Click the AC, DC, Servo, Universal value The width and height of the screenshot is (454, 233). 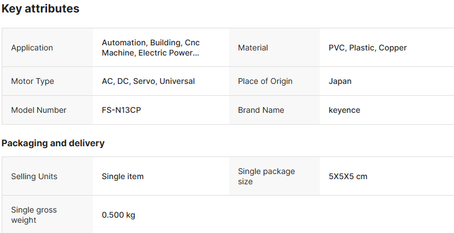pyautogui.click(x=148, y=81)
